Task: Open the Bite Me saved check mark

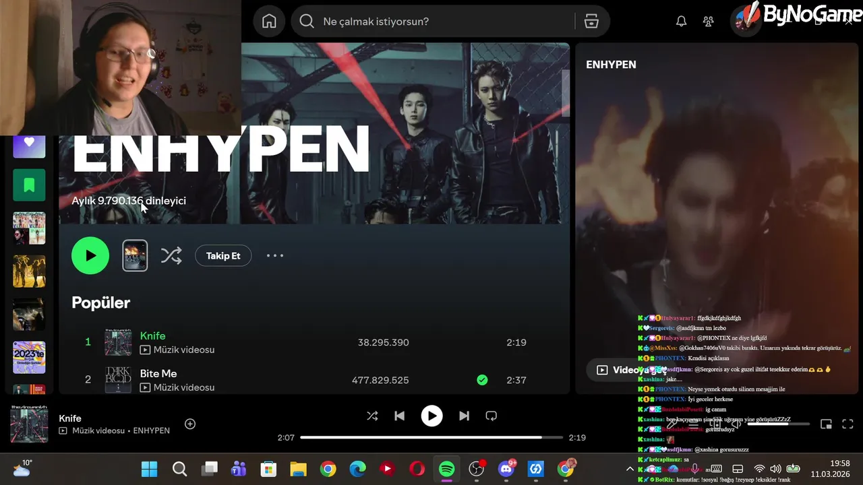Action: pyautogui.click(x=482, y=380)
